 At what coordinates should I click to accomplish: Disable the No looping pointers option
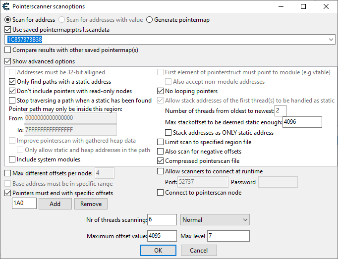pyautogui.click(x=161, y=91)
